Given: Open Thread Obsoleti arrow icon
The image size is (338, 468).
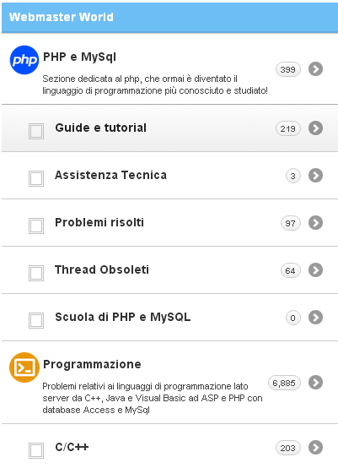Looking at the screenshot, I should pyautogui.click(x=316, y=270).
